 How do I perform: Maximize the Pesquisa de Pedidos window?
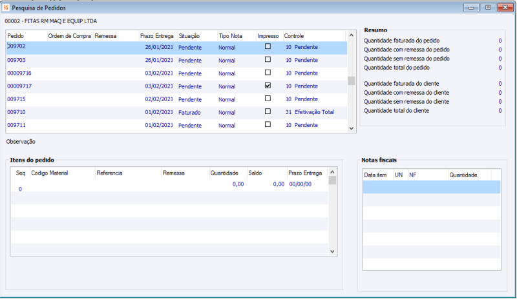coord(487,7)
